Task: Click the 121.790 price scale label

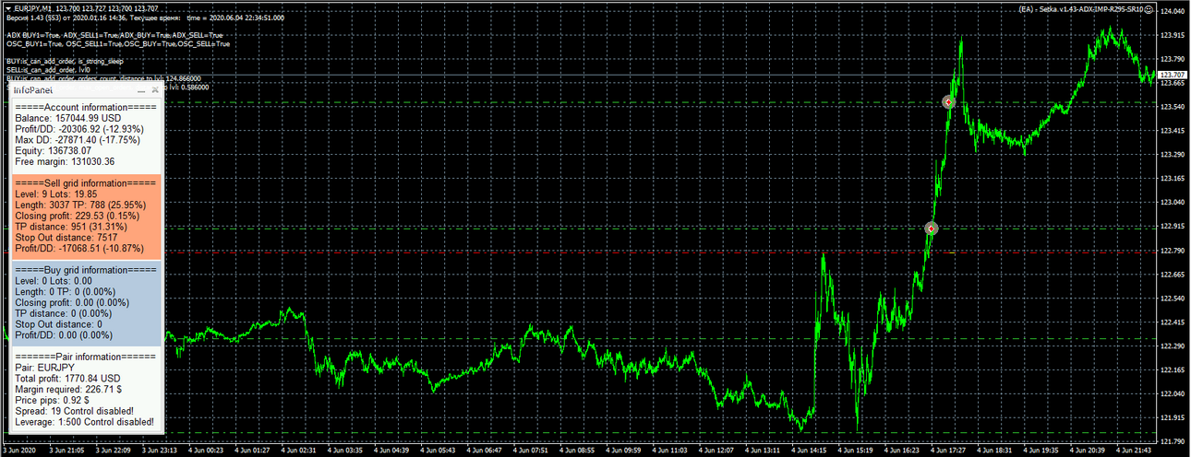Action: [x=1173, y=440]
